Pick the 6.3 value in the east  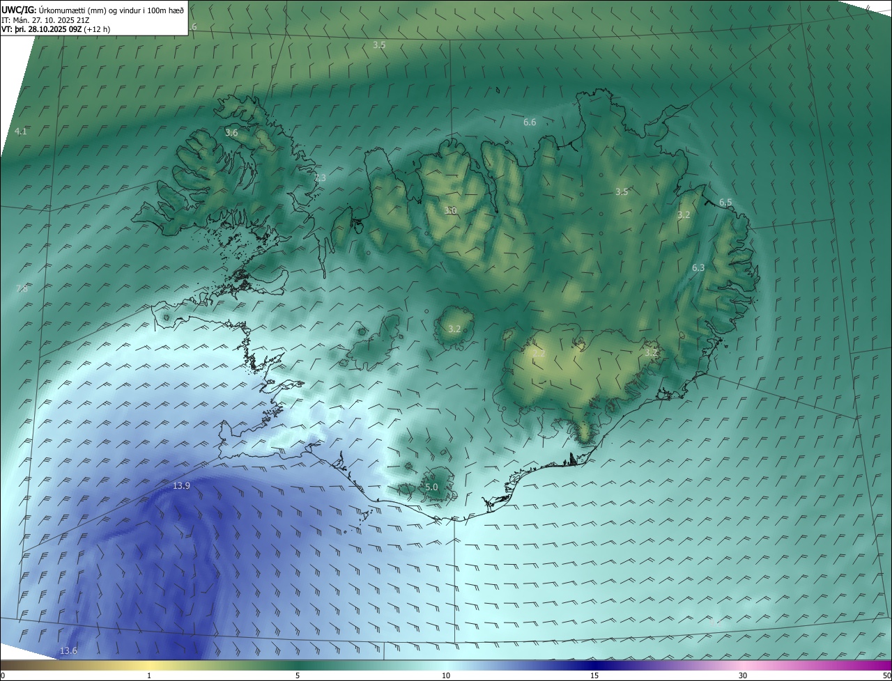point(698,268)
